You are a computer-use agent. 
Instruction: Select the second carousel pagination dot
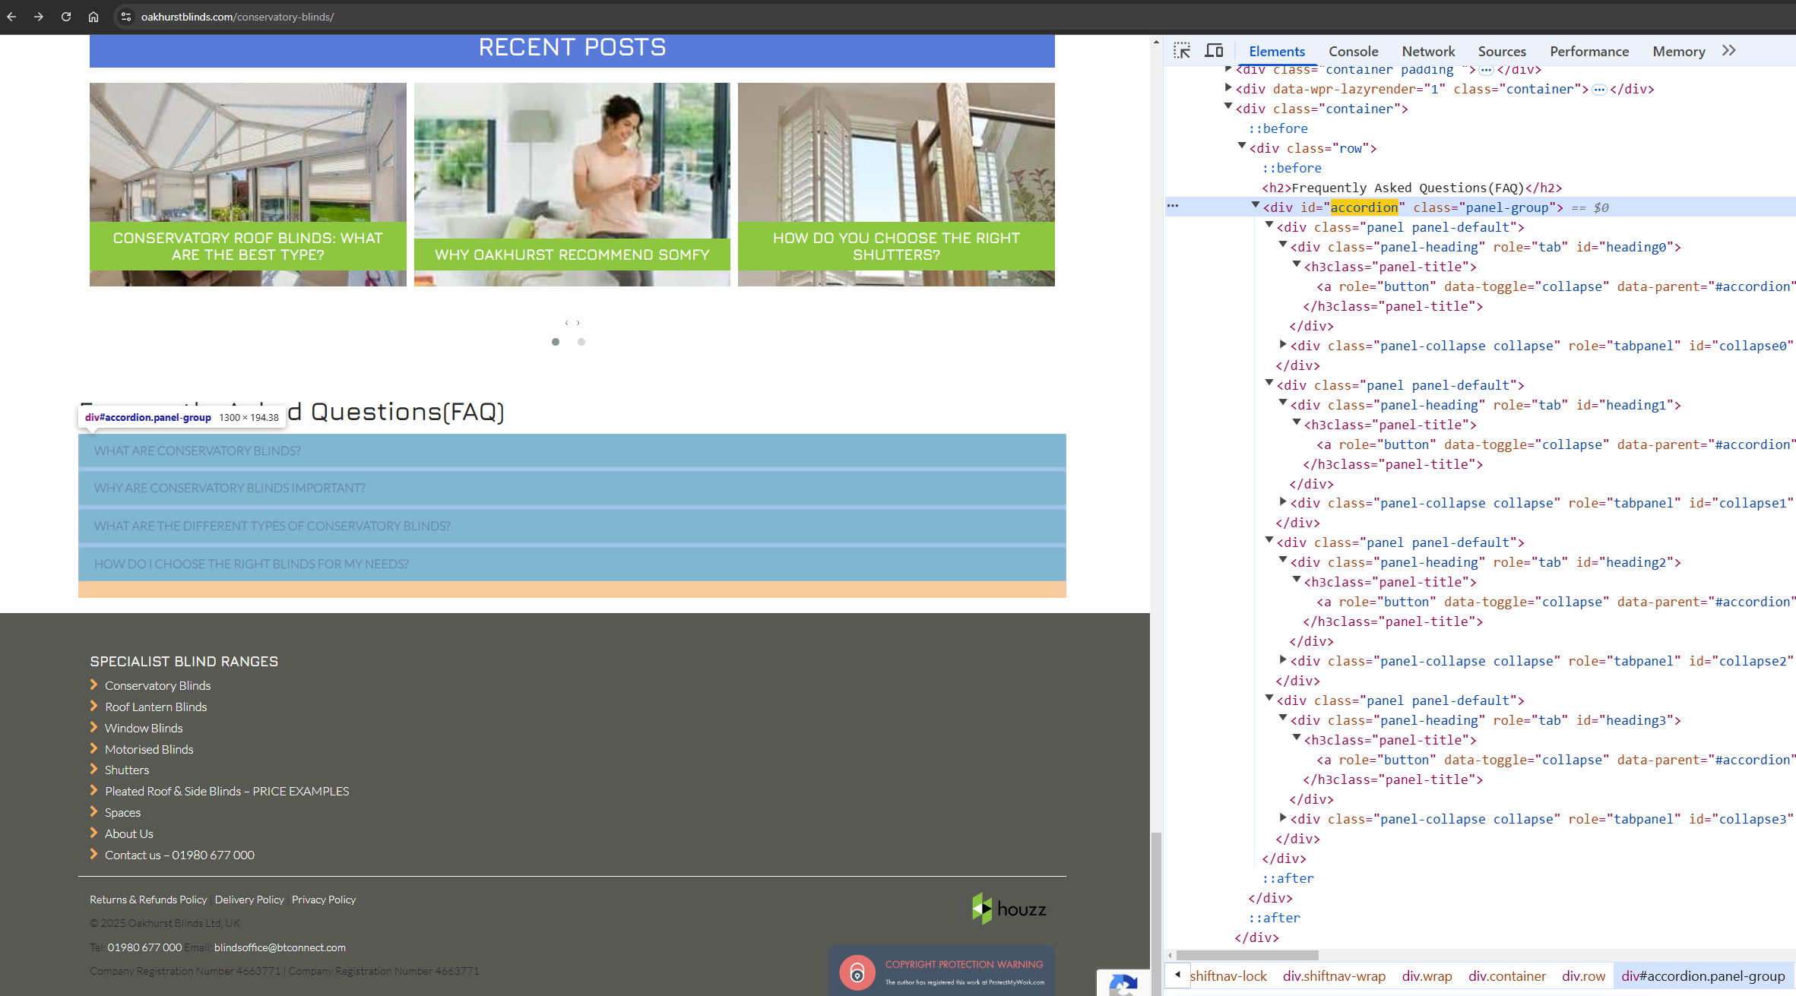581,342
